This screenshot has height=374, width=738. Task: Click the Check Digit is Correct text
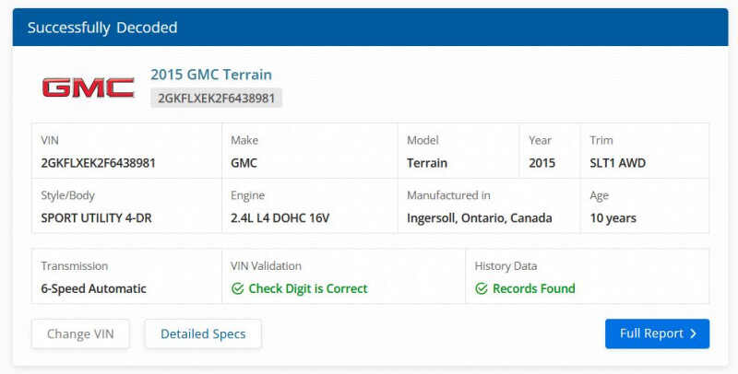307,289
